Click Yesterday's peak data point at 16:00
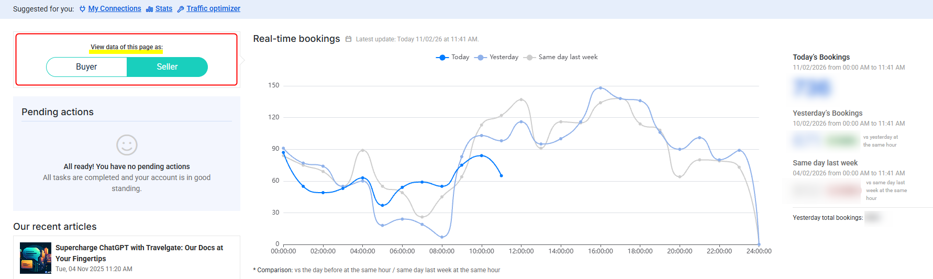Image resolution: width=933 pixels, height=279 pixels. tap(601, 88)
